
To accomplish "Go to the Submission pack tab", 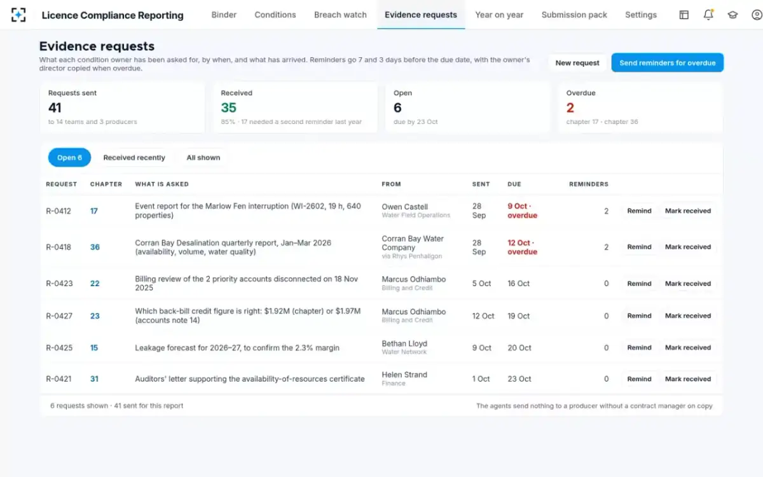I will pos(574,15).
